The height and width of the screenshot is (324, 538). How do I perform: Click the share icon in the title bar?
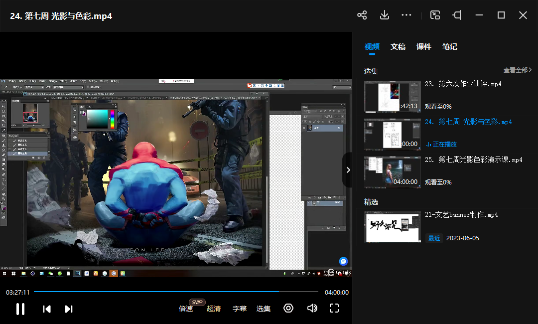362,15
